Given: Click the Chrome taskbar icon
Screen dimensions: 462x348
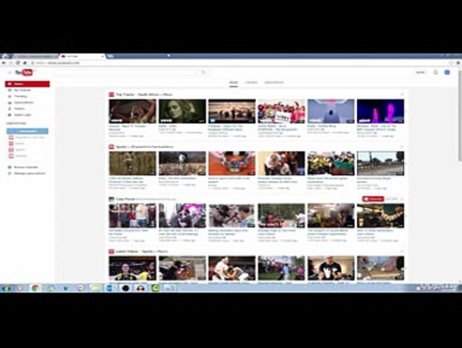Looking at the screenshot, I should (x=35, y=288).
